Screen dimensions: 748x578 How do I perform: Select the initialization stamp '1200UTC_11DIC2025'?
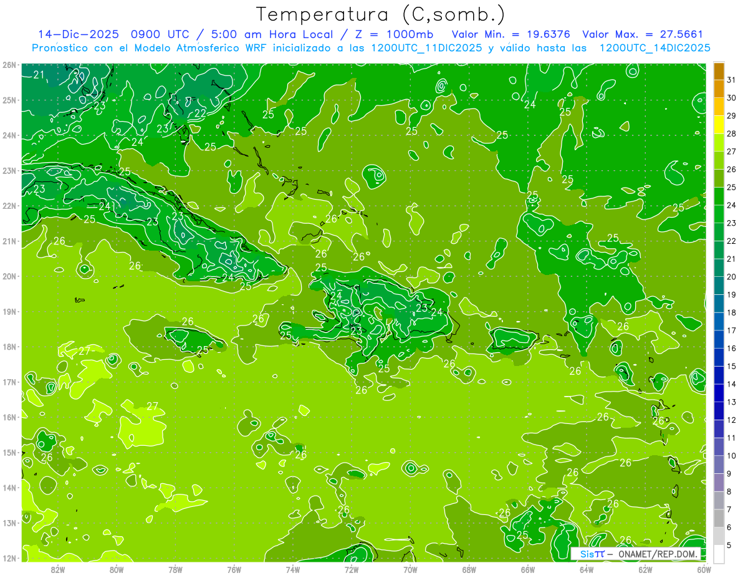point(427,48)
